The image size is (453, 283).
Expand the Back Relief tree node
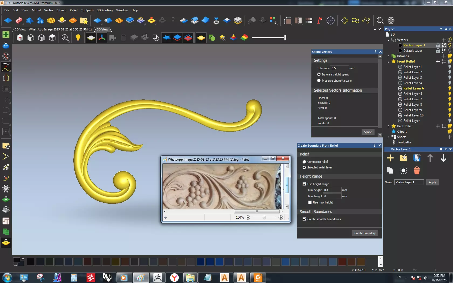click(389, 126)
